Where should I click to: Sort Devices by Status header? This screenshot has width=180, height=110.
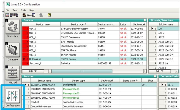(x=125, y=24)
